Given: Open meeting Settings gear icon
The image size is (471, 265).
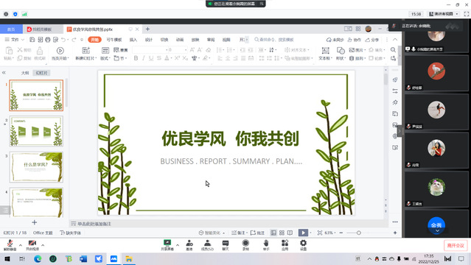Looking at the screenshot, I should 304,245.
